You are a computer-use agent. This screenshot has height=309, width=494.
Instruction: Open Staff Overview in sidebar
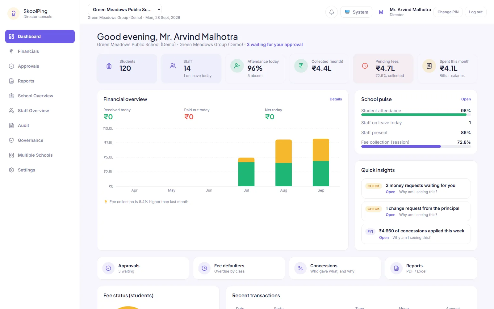coord(40,111)
